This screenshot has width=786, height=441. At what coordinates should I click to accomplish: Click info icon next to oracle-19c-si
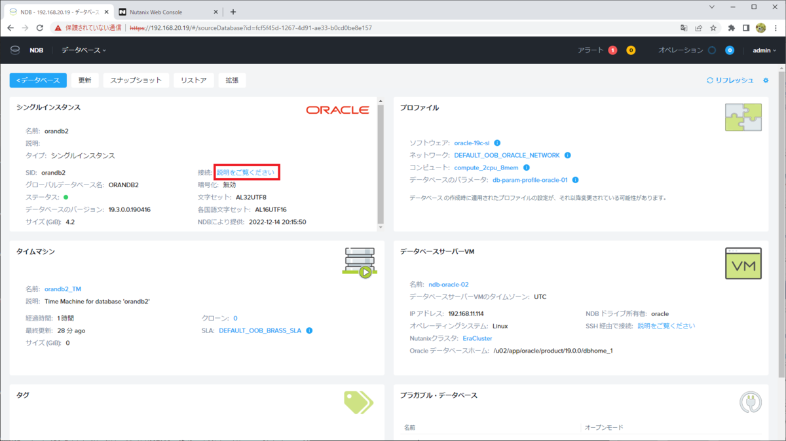pos(497,143)
